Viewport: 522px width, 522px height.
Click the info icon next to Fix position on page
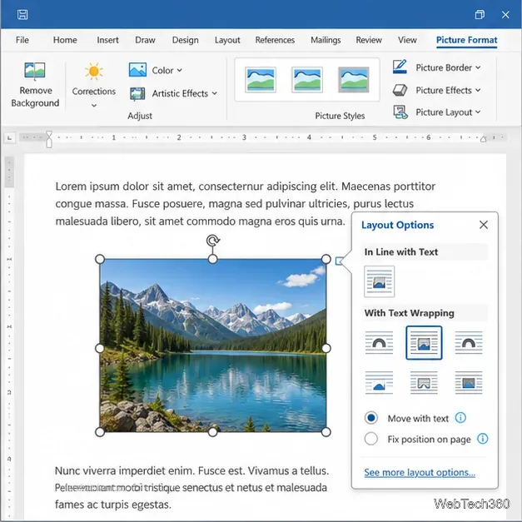point(482,439)
